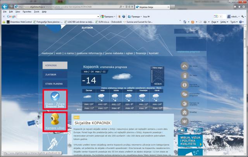Click the Servisne informacije round info icon

coord(184,85)
